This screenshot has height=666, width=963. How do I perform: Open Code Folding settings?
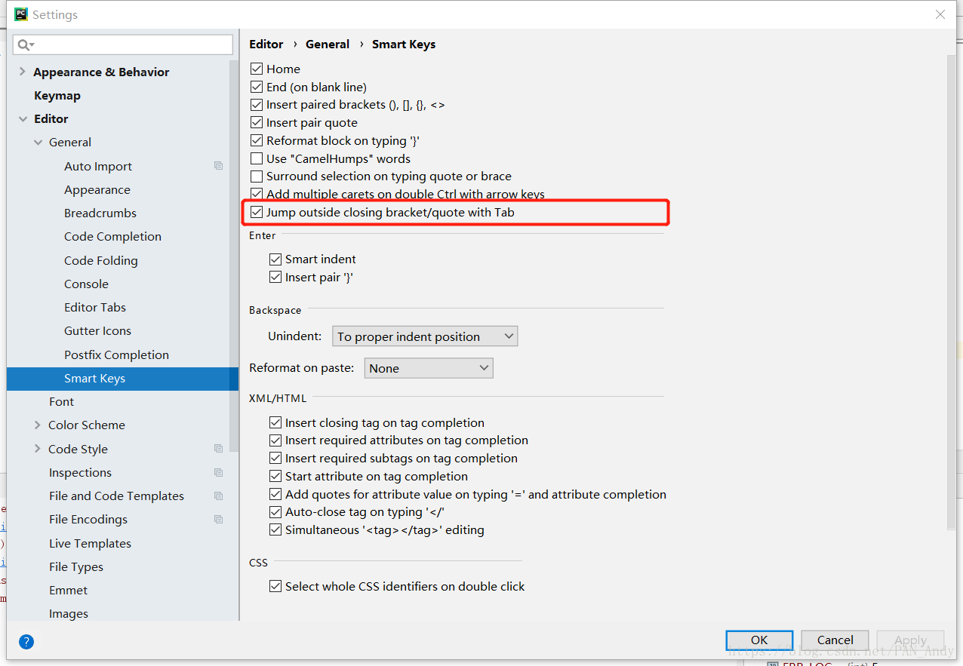pos(101,260)
